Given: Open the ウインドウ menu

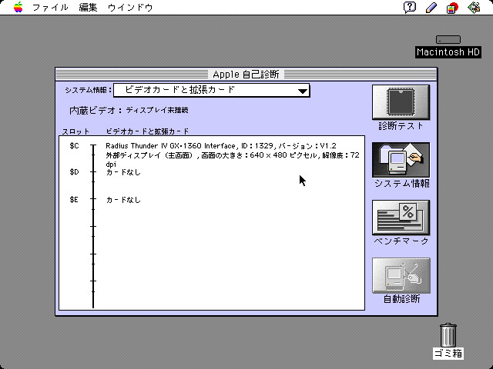Looking at the screenshot, I should point(130,7).
